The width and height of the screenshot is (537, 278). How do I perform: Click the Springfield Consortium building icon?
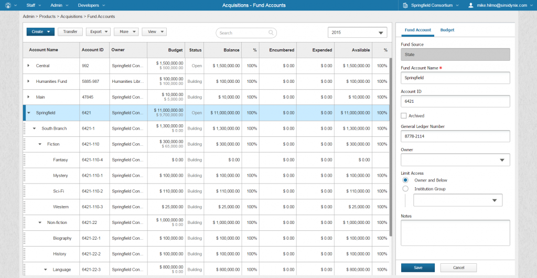[405, 5]
